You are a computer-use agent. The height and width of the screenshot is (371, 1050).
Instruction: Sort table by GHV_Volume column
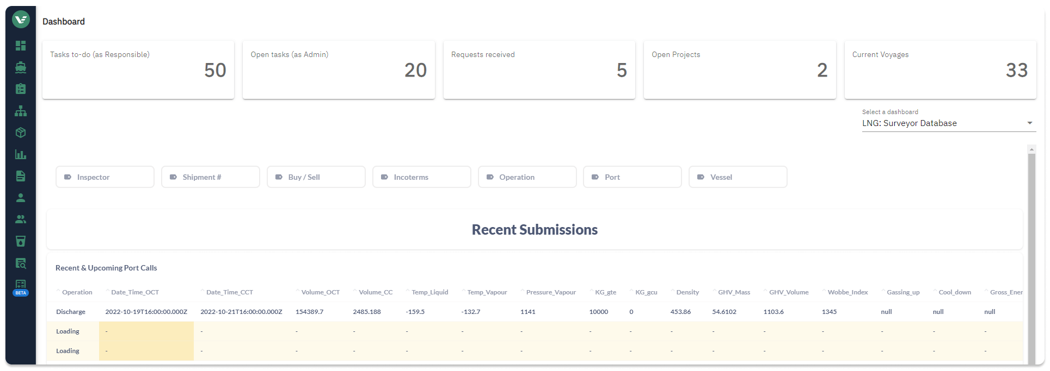(x=789, y=292)
